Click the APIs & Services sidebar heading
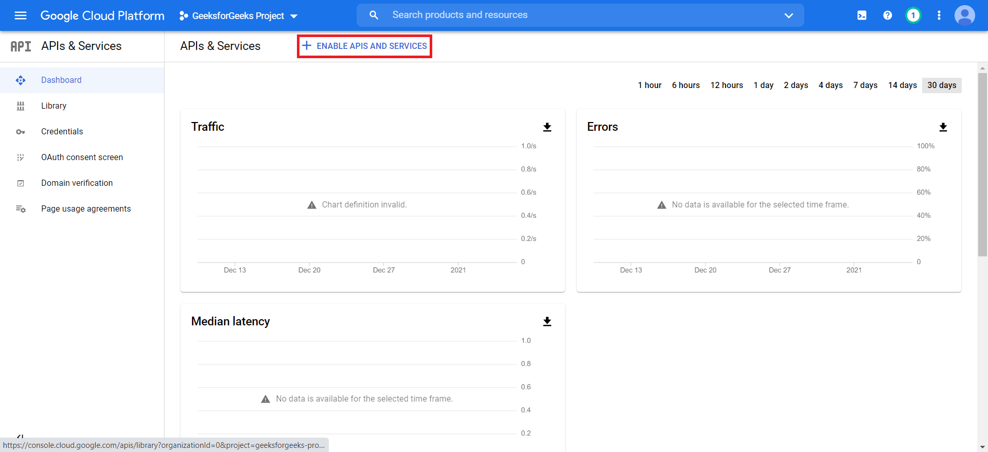The width and height of the screenshot is (988, 452). click(81, 46)
